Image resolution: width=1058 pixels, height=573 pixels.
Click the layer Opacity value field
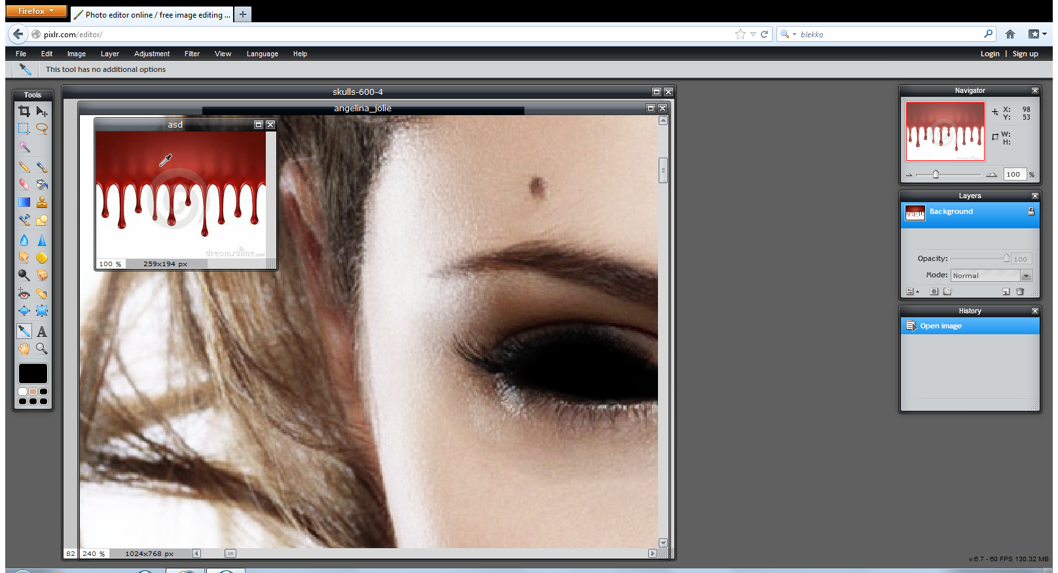(1021, 259)
